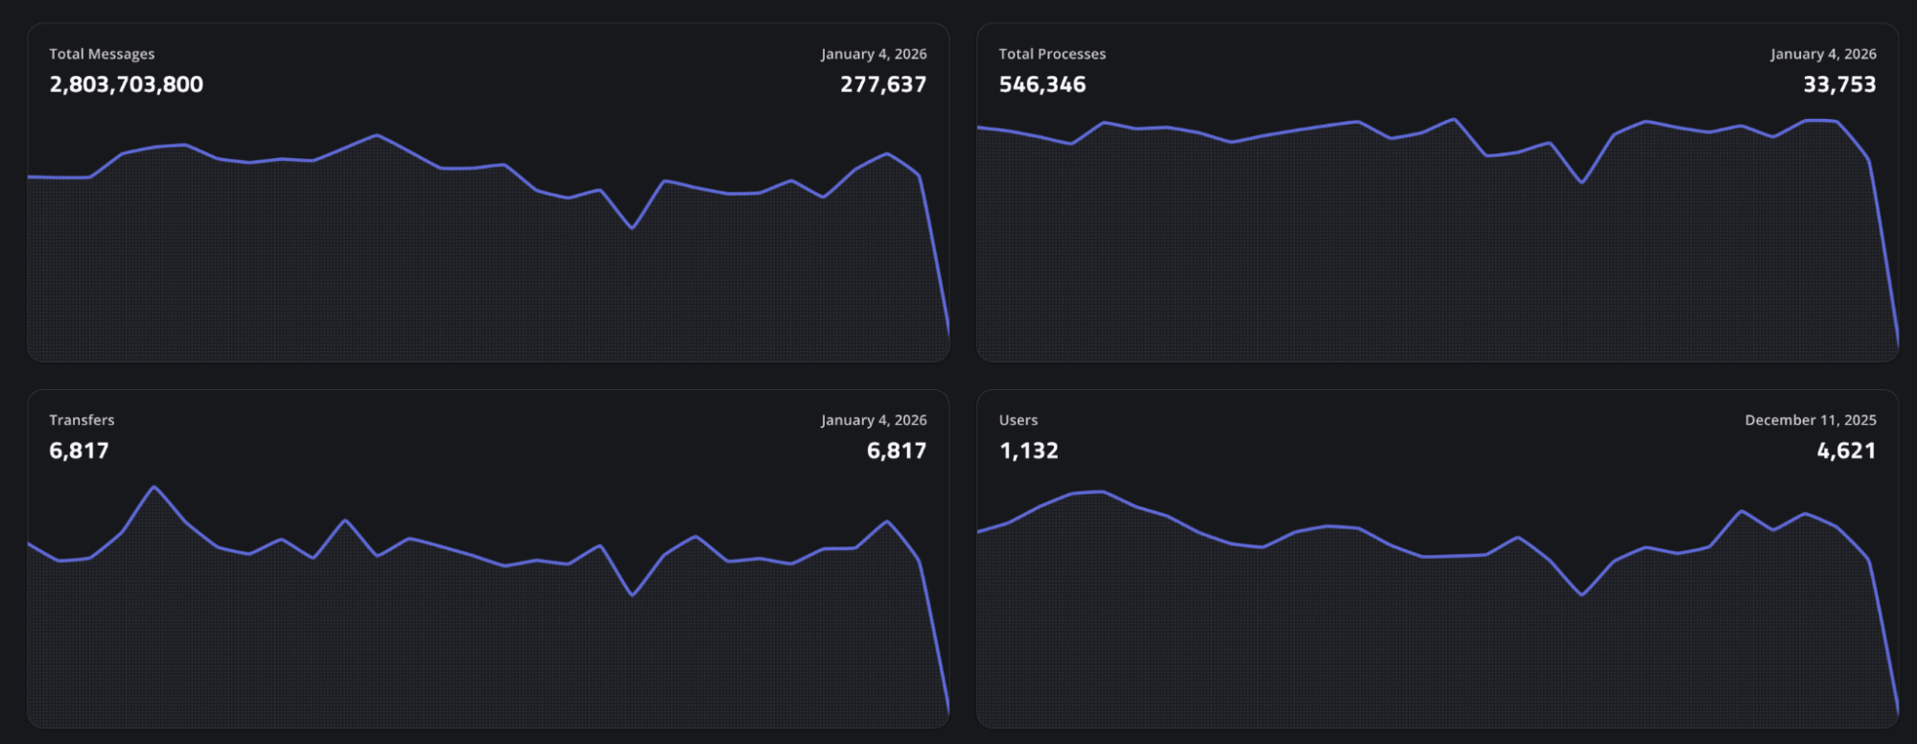This screenshot has height=744, width=1917.
Task: Click the December 11, 2025 date label
Action: coord(1810,420)
